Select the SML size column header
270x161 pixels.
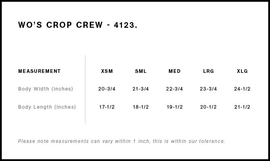(x=141, y=71)
